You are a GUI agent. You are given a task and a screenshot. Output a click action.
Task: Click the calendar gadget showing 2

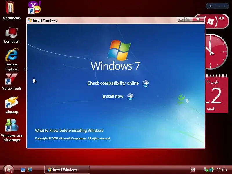click(217, 94)
